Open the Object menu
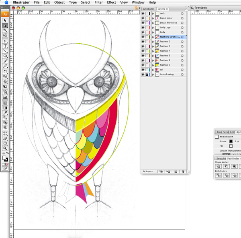This screenshot has height=238, width=241. 59,2
